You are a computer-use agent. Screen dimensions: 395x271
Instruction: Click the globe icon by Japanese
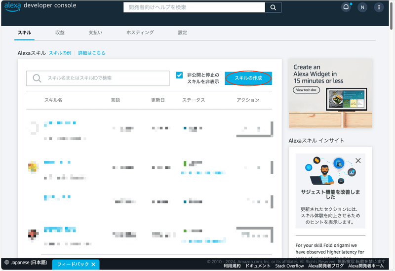(7, 262)
